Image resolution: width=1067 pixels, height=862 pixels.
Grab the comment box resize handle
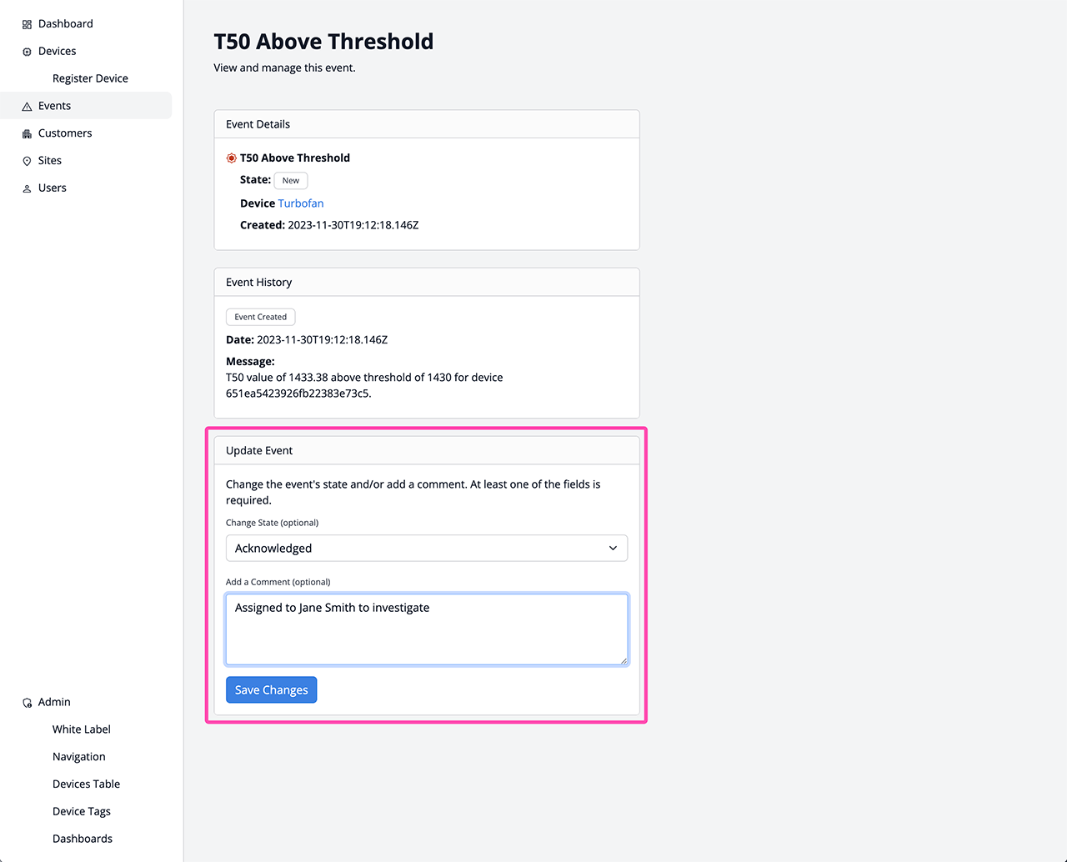(x=623, y=660)
